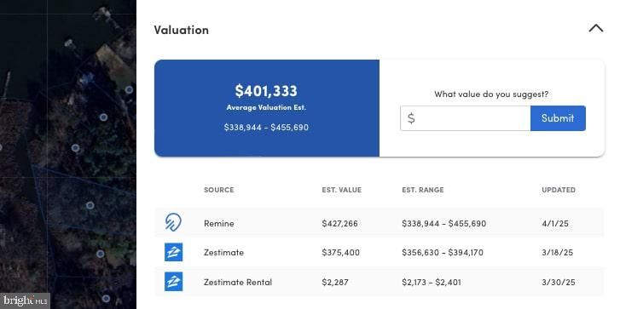Click the EST. VALUE column header

[342, 190]
